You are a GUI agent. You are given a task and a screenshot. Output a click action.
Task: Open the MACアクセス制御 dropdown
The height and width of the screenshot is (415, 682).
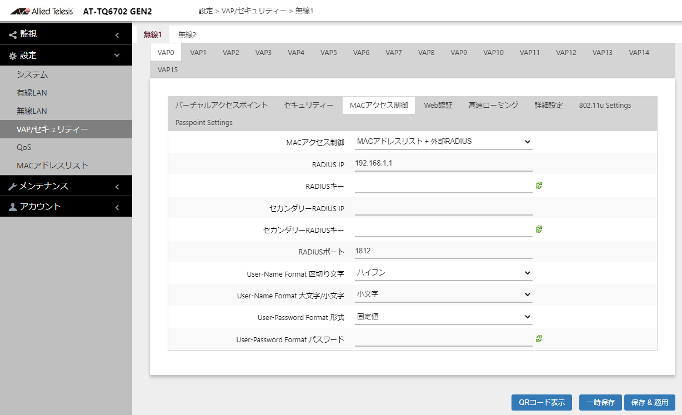pyautogui.click(x=443, y=142)
